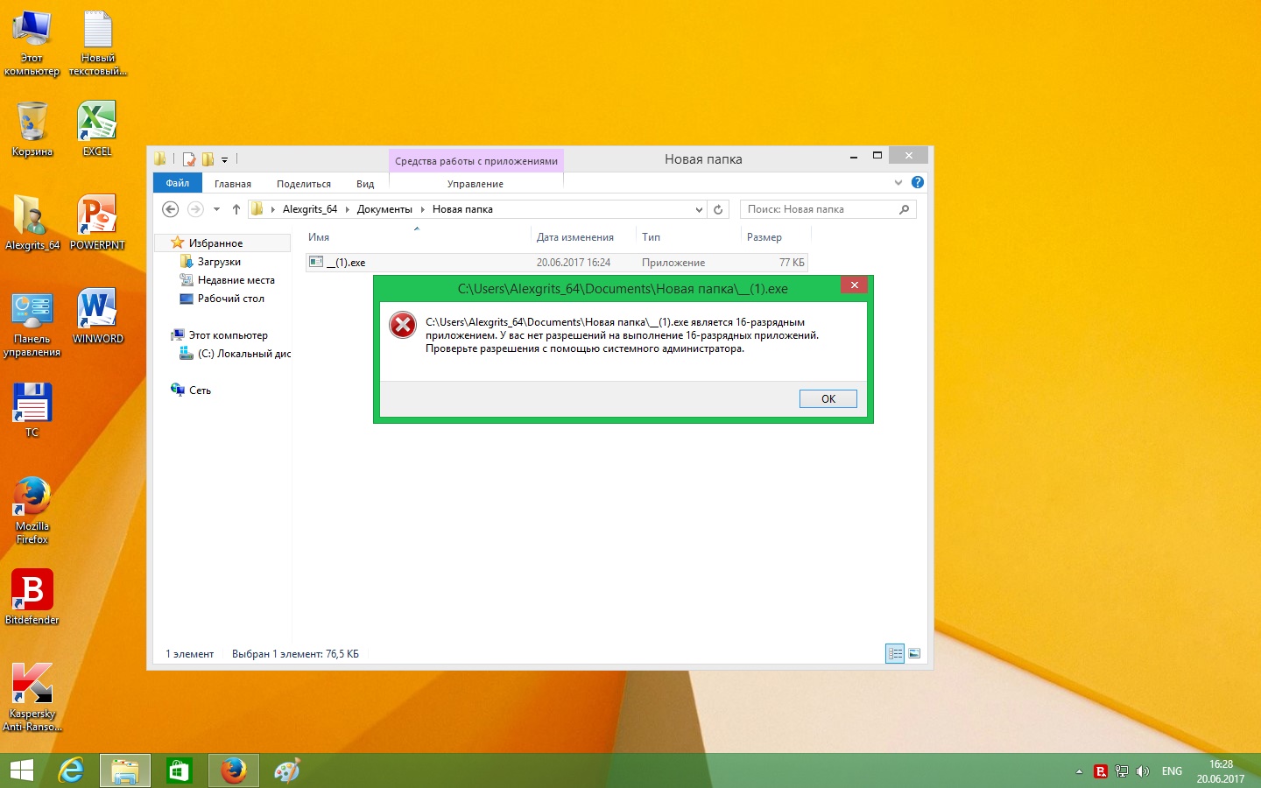
Task: Open Internet Explorer from the taskbar
Action: pyautogui.click(x=71, y=770)
